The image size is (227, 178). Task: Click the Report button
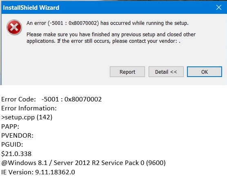(127, 72)
